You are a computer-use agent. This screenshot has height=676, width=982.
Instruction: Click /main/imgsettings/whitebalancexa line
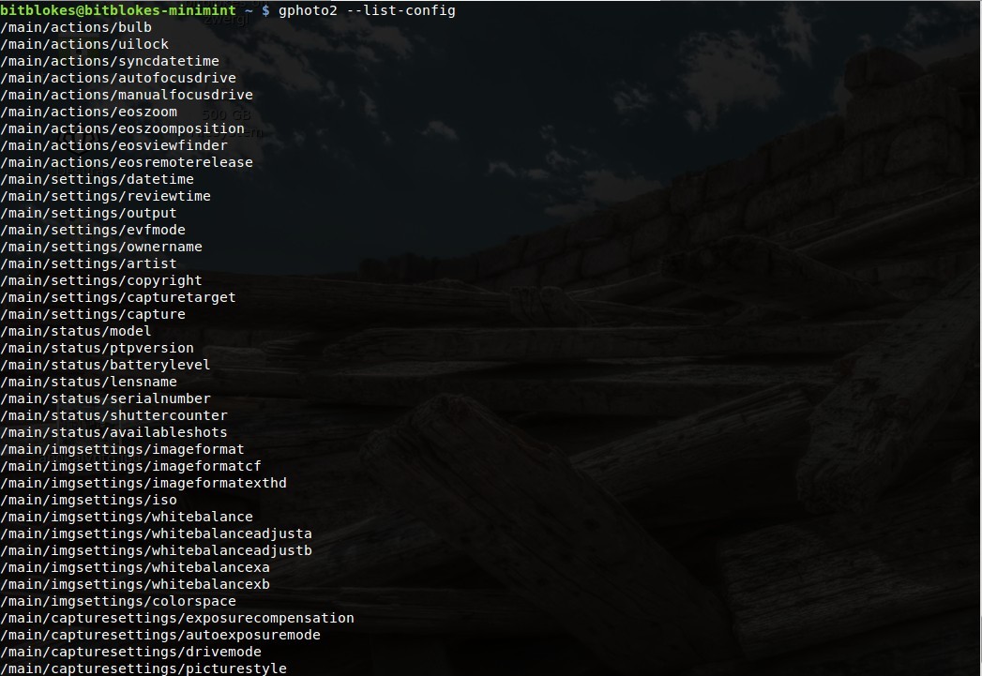135,568
